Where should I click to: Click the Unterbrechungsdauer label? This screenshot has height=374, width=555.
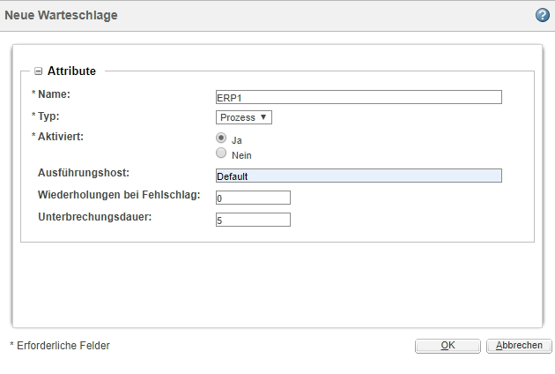tap(95, 215)
